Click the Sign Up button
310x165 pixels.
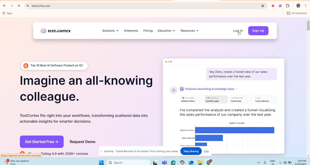(x=258, y=31)
